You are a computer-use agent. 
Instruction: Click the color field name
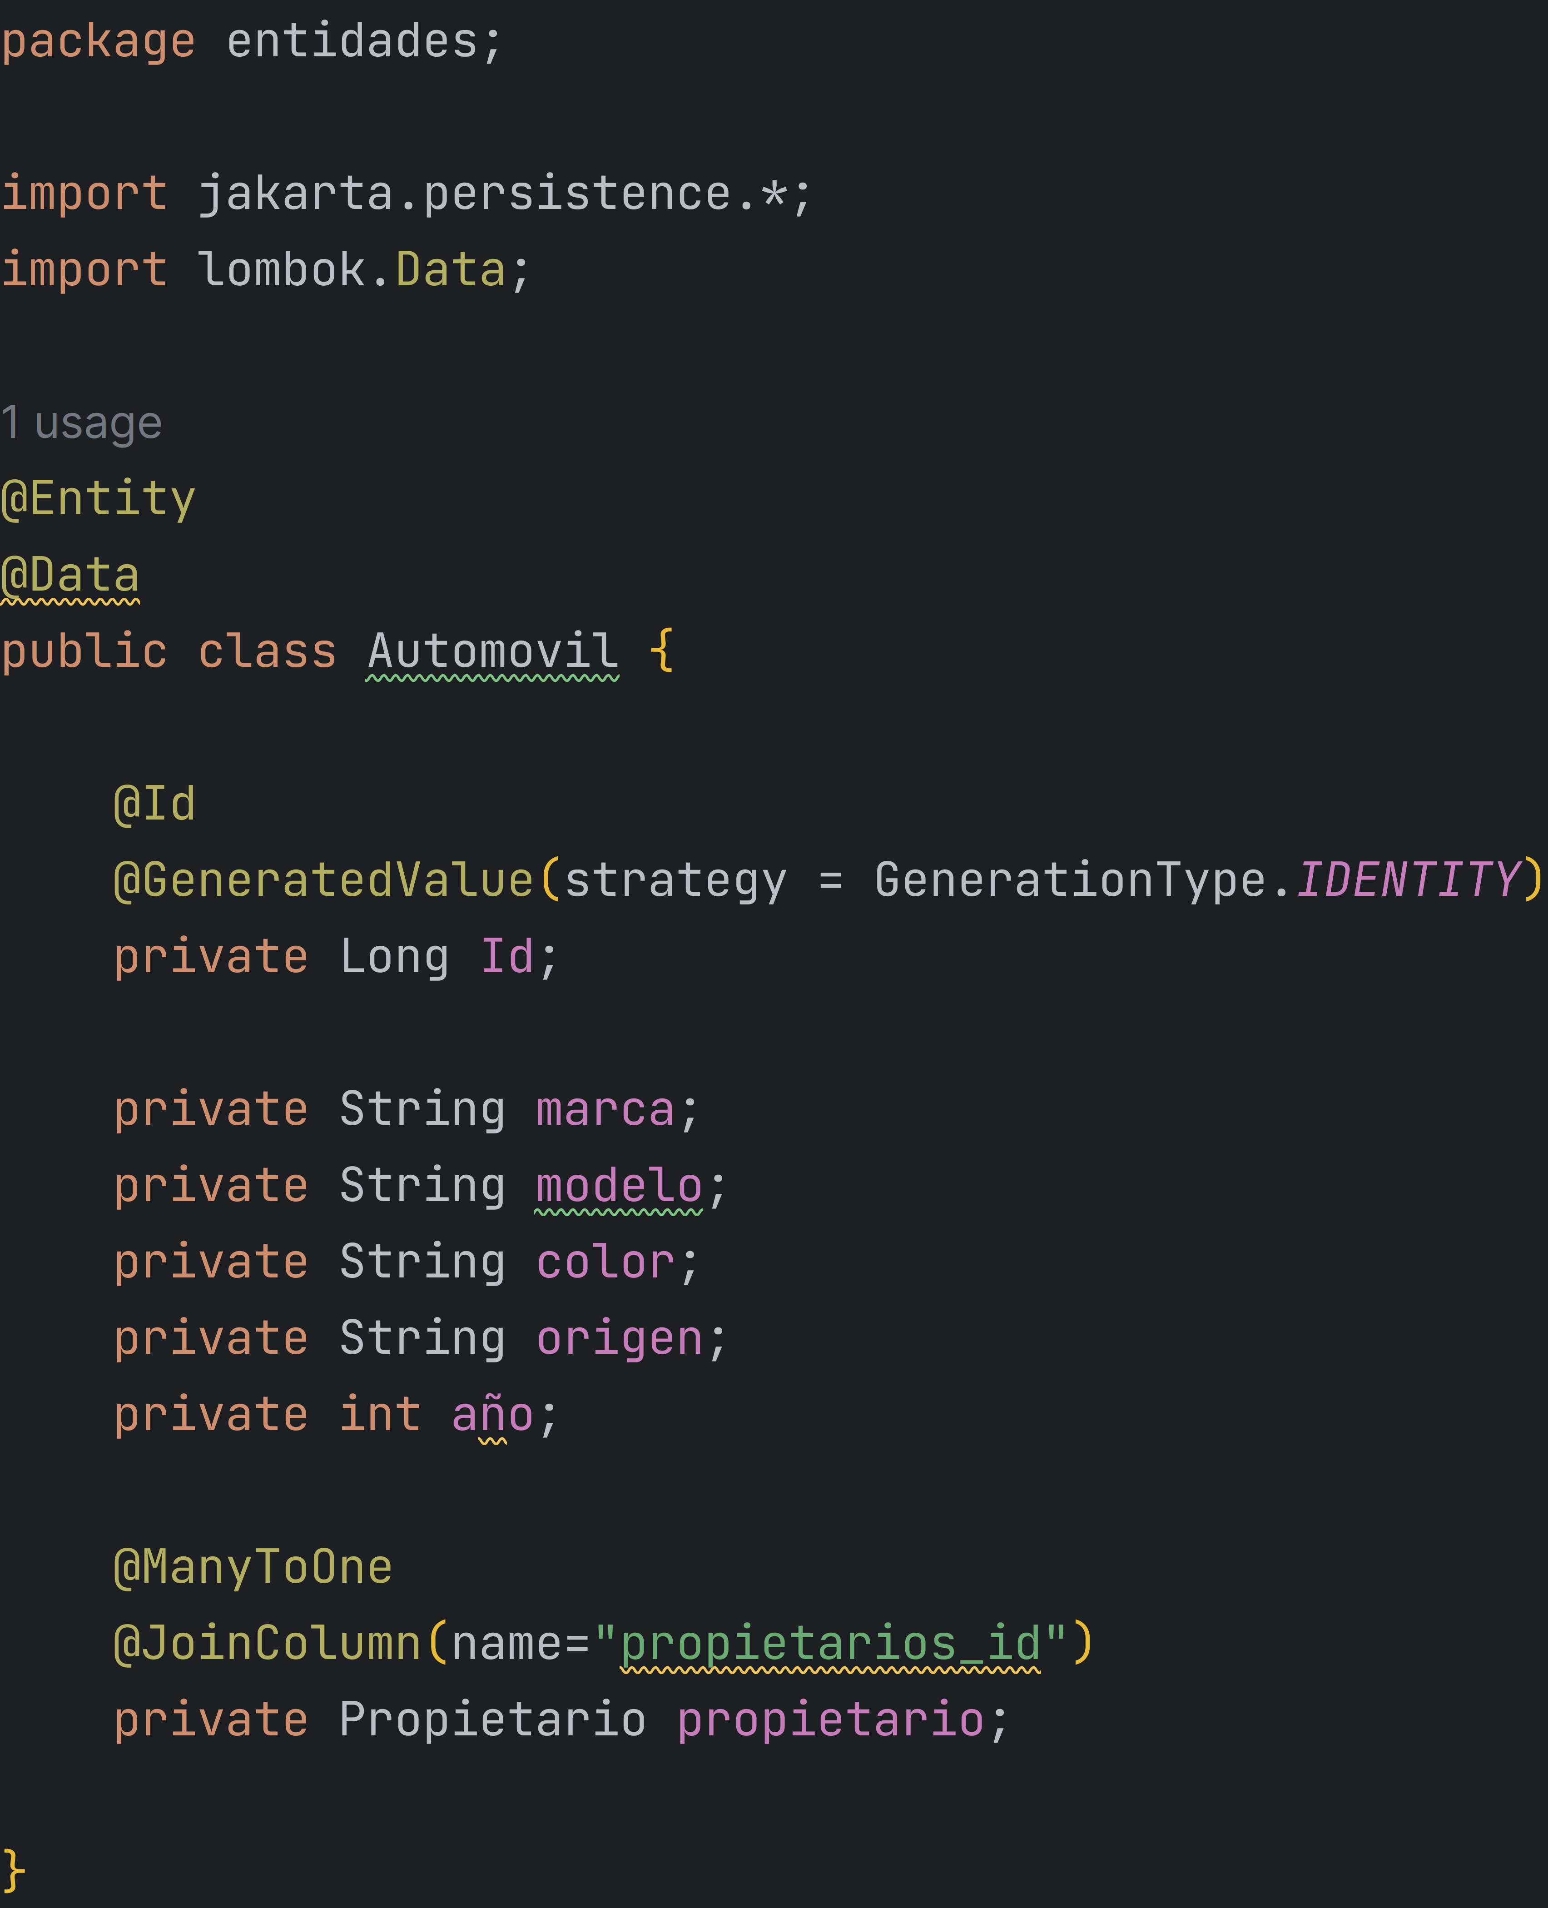point(605,1262)
